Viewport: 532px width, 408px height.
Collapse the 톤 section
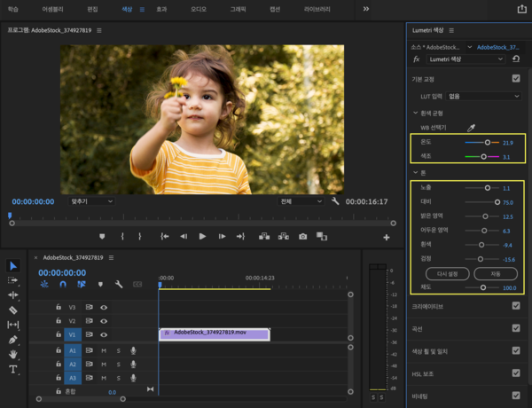[x=414, y=173]
